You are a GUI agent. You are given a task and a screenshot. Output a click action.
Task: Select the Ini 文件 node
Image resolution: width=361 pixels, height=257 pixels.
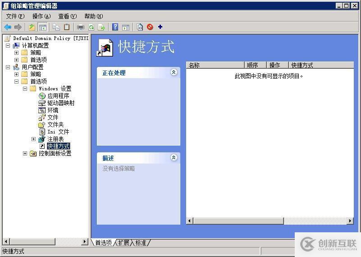point(58,132)
